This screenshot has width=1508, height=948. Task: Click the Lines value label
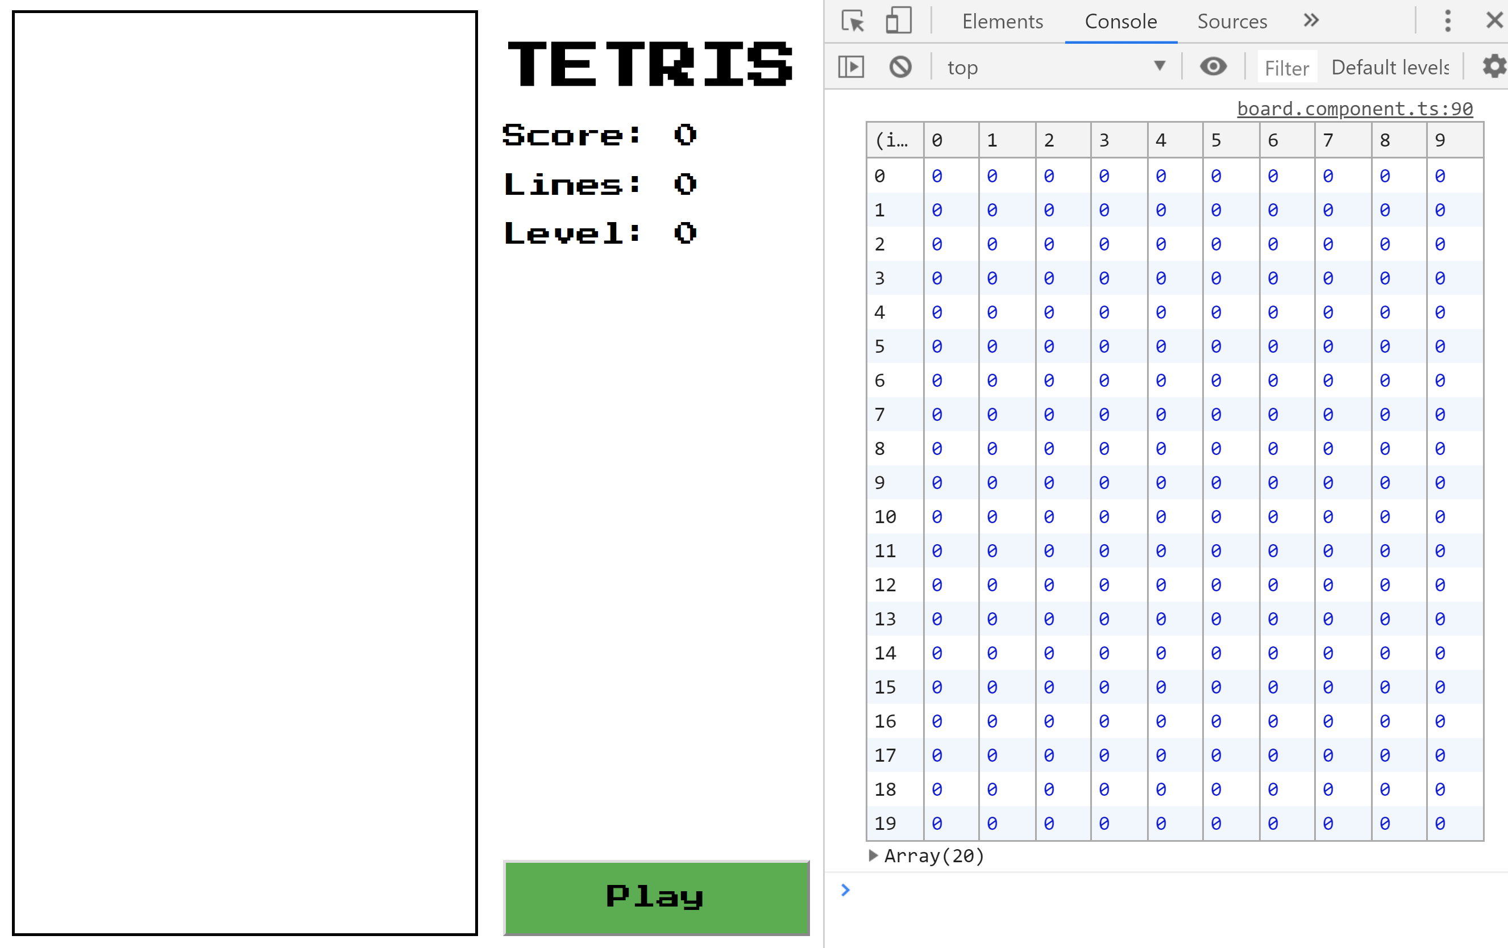[x=600, y=184]
